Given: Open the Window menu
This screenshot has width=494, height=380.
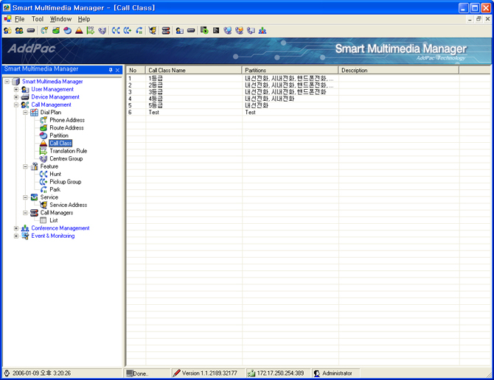Looking at the screenshot, I should (60, 19).
